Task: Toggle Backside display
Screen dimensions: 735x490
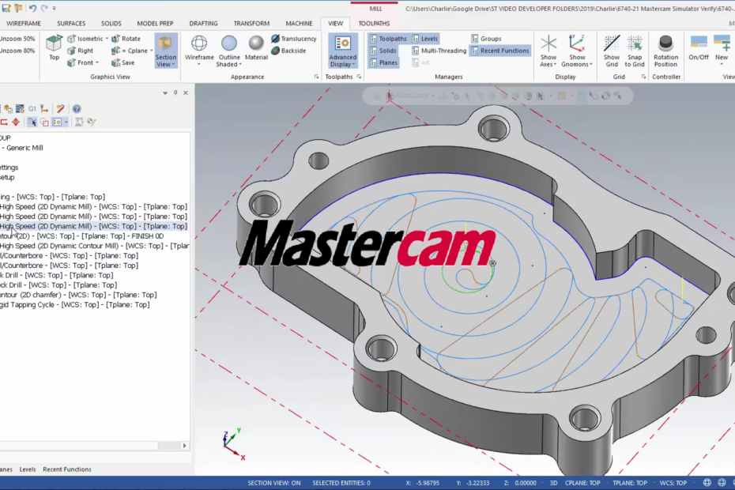Action: click(x=288, y=51)
